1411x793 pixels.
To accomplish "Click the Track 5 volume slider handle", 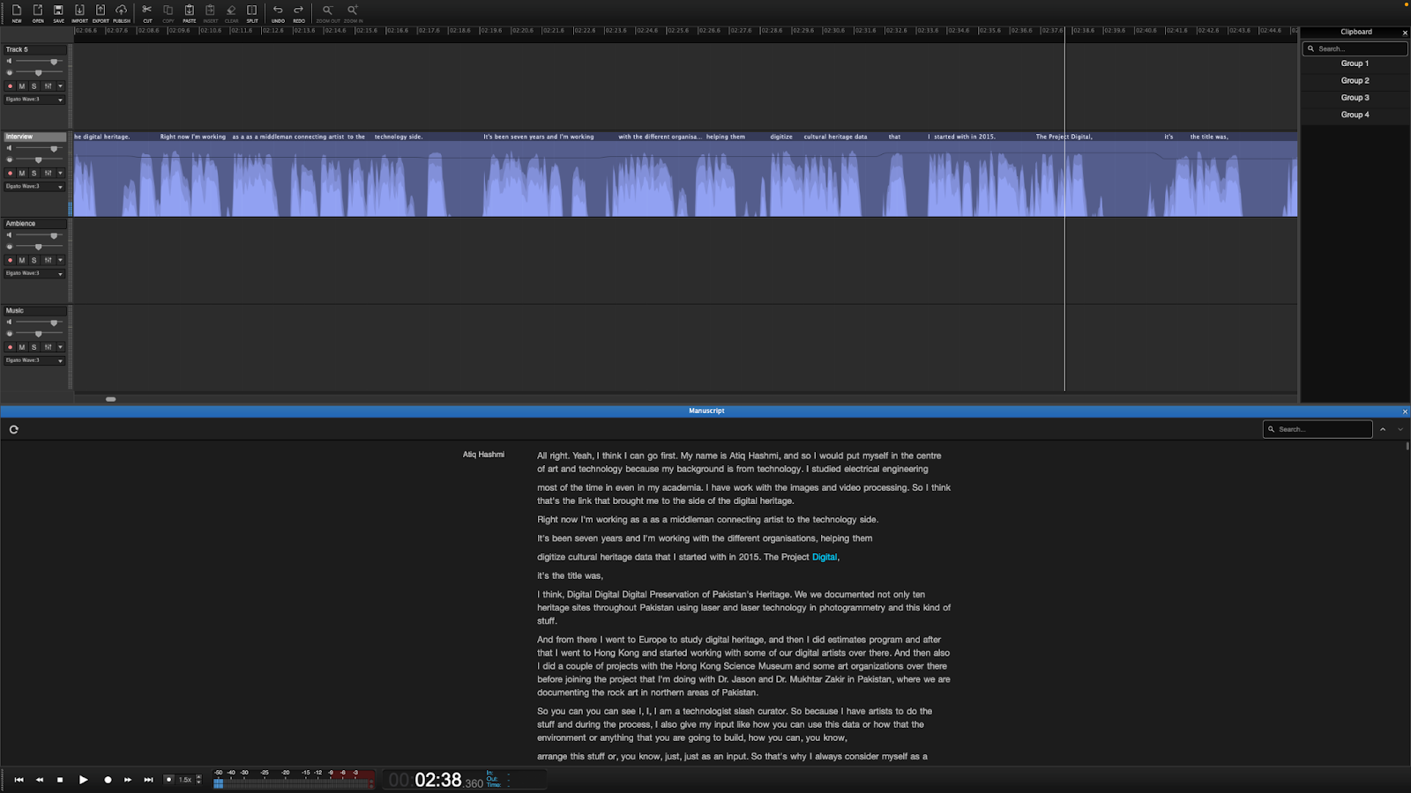I will [x=54, y=62].
